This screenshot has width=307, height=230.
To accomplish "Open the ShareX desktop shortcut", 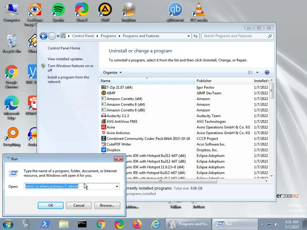I will click(82, 12).
